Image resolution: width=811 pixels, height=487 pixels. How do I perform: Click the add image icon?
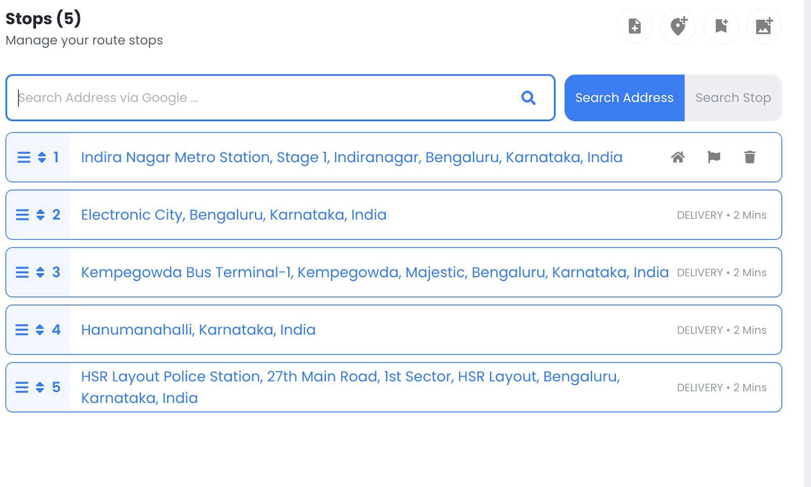(x=764, y=26)
